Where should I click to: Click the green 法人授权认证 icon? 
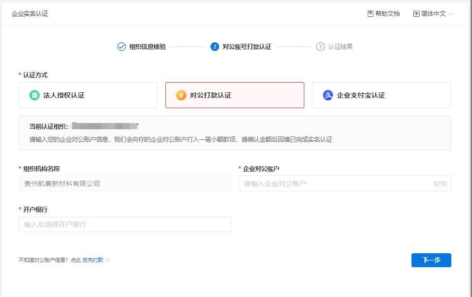click(x=34, y=95)
